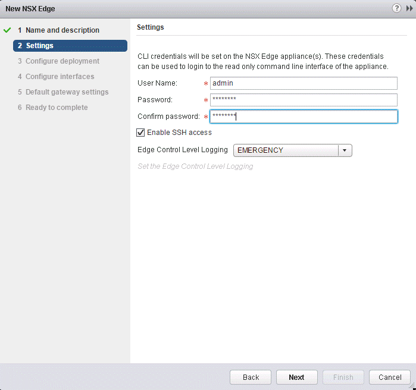Click the green checkmark beside Name and description

pos(7,30)
